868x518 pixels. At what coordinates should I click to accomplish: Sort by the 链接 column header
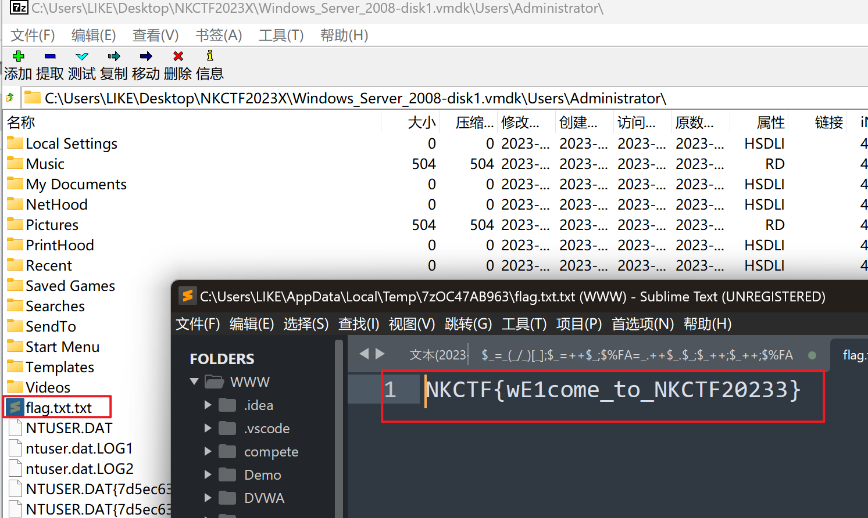[x=828, y=122]
